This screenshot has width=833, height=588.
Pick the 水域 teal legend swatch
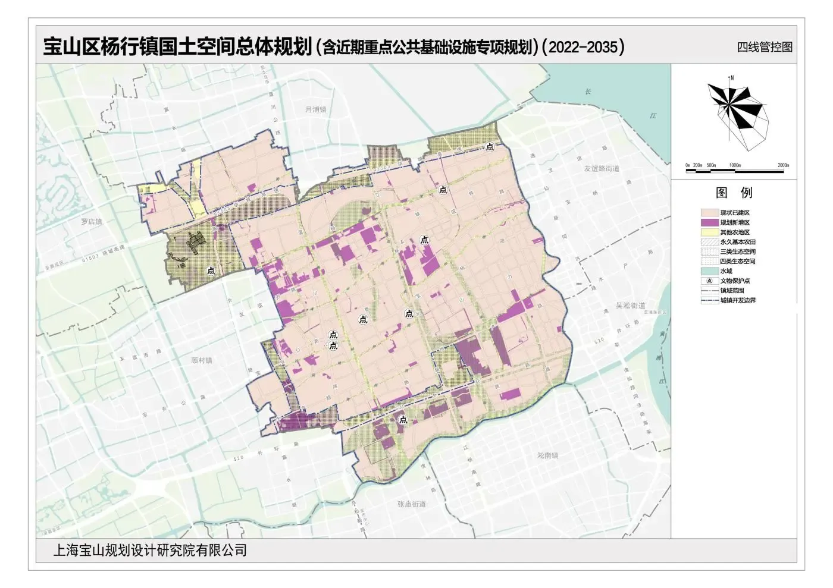709,271
